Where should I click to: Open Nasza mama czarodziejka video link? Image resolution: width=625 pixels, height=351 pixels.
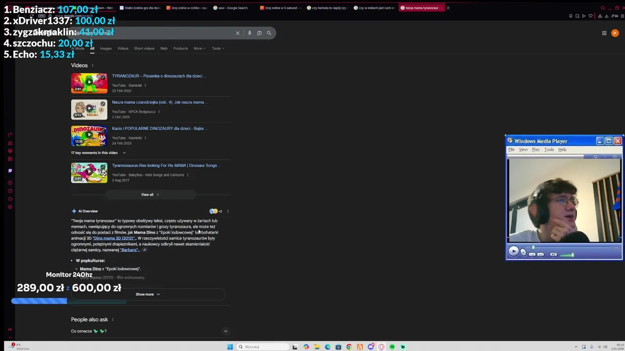(x=159, y=102)
